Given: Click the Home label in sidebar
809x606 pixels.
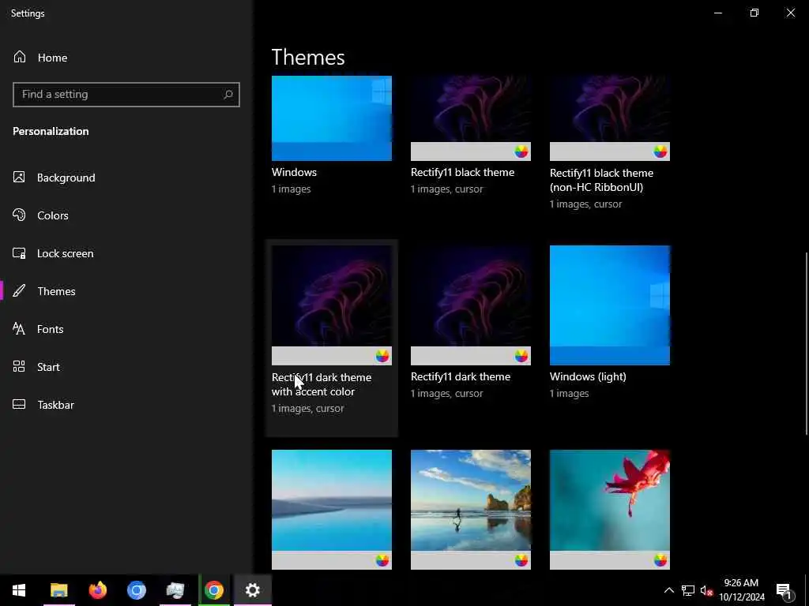Looking at the screenshot, I should pos(52,58).
